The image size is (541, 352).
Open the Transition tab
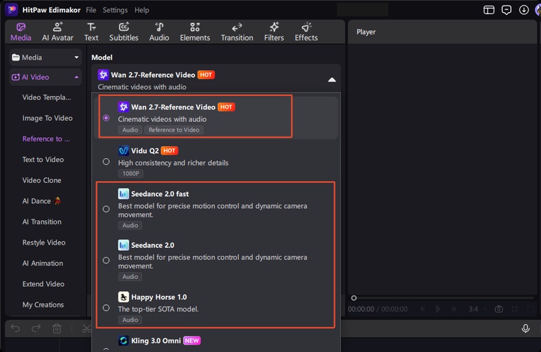[237, 32]
